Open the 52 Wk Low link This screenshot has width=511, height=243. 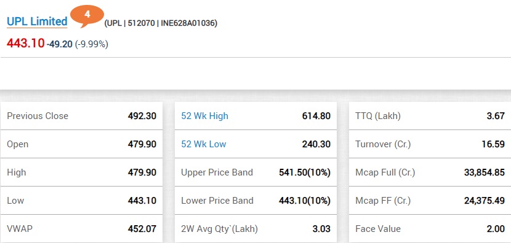204,144
